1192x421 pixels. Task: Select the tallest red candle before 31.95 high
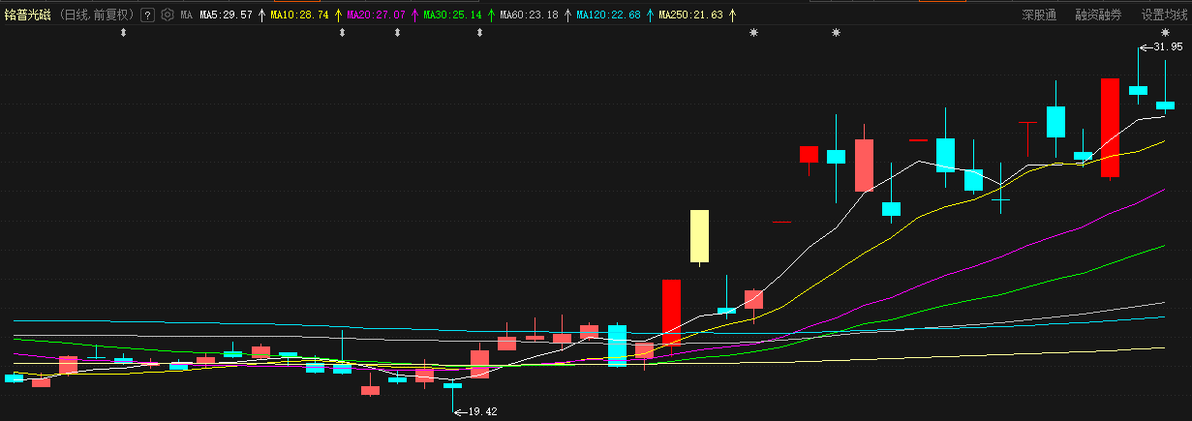coord(1110,129)
